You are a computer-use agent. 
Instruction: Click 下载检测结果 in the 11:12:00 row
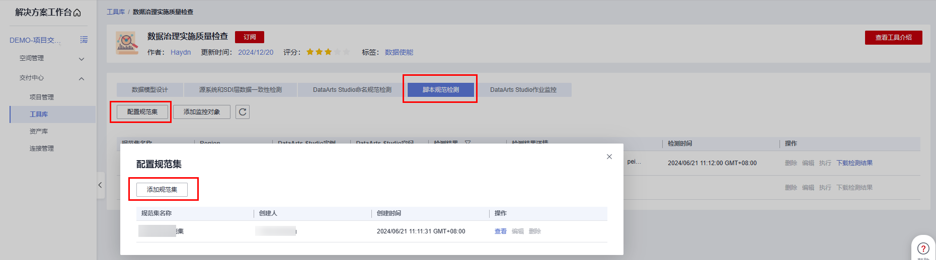tap(854, 163)
